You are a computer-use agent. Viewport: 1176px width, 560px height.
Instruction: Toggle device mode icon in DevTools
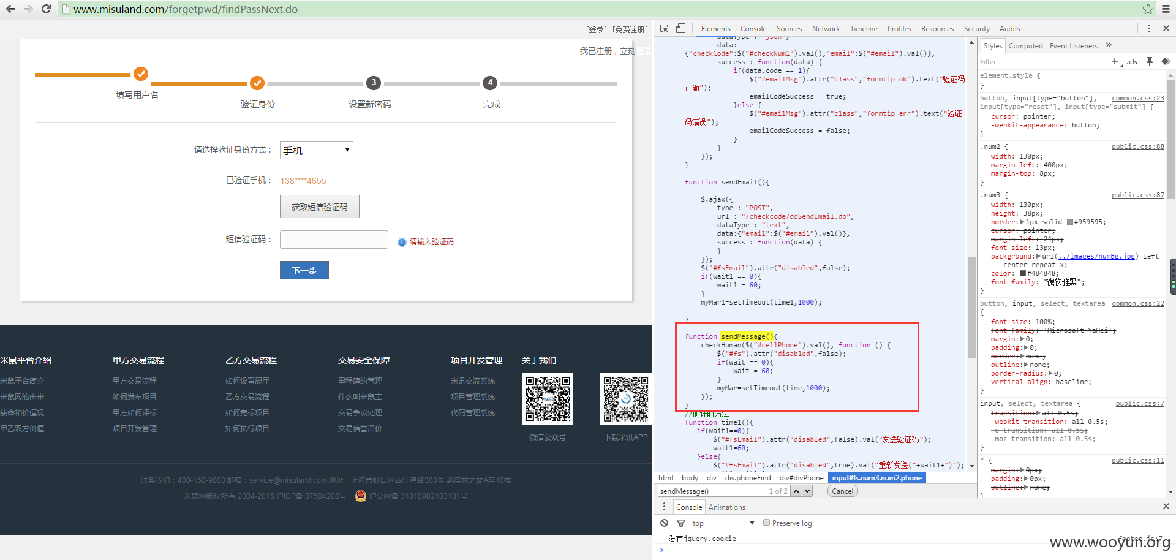[680, 29]
